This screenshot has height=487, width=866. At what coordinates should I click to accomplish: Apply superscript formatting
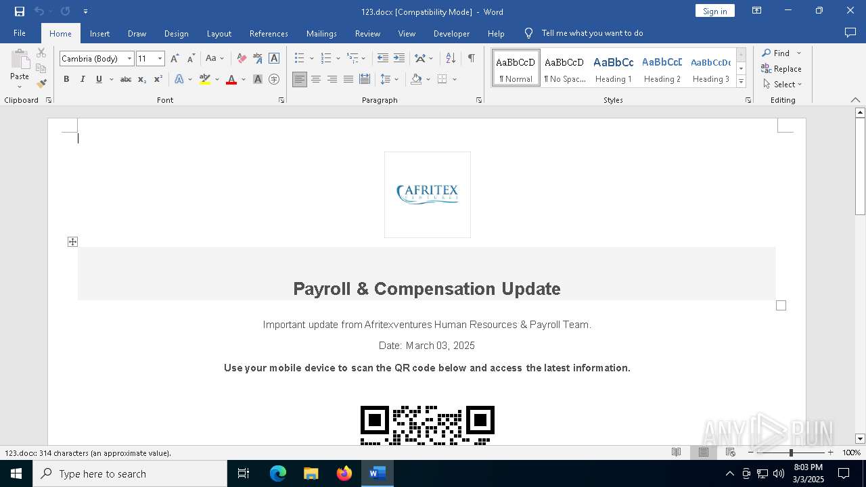click(x=158, y=79)
